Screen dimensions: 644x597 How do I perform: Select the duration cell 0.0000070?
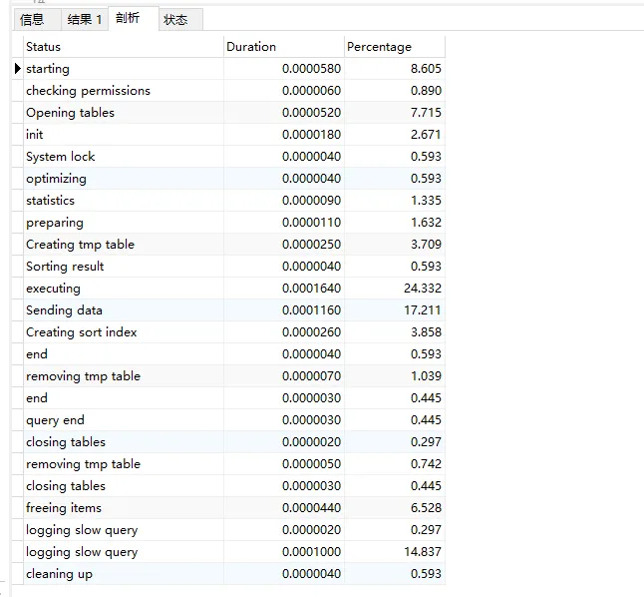pyautogui.click(x=284, y=376)
